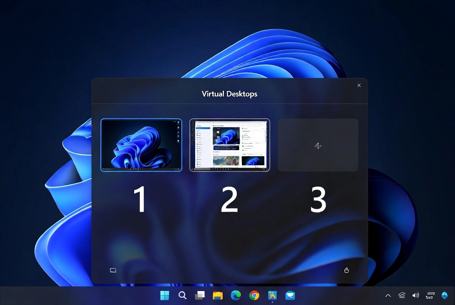Click the clock in the system tray
Screen dimensions: 455x305
tap(430, 295)
